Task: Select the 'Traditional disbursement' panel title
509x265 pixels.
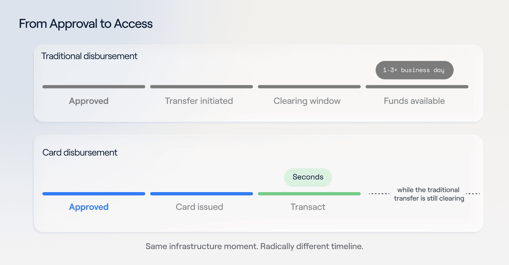Action: click(x=89, y=56)
